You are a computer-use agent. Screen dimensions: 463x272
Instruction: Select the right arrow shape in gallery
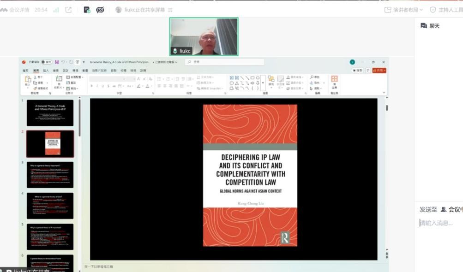[x=253, y=83]
